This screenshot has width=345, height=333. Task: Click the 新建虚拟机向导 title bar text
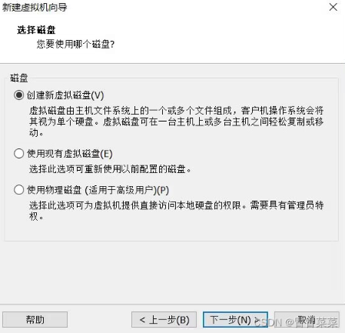tap(35, 7)
